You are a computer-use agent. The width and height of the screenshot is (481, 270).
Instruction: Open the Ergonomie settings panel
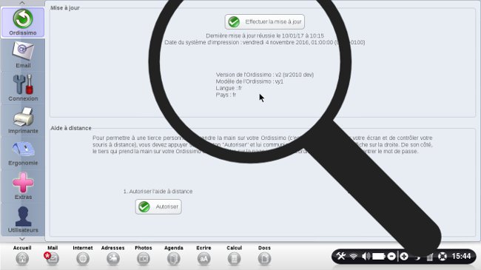click(x=23, y=153)
